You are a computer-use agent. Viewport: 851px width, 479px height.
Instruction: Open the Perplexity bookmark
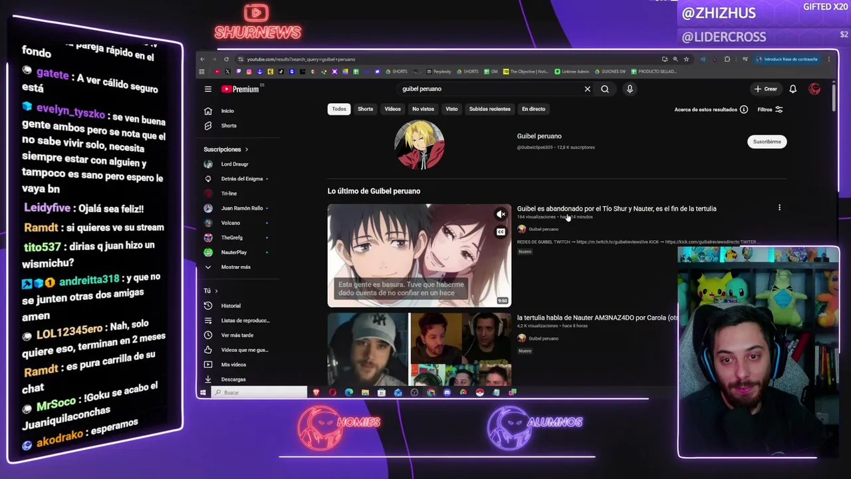point(439,72)
